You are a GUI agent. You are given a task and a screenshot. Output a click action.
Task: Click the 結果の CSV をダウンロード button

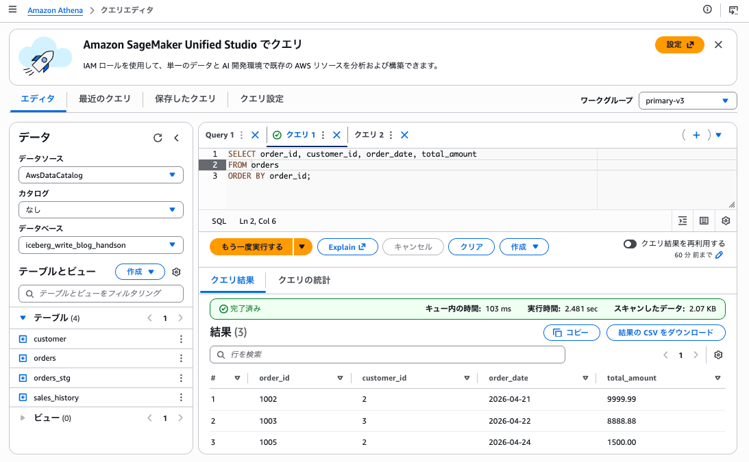click(x=665, y=333)
